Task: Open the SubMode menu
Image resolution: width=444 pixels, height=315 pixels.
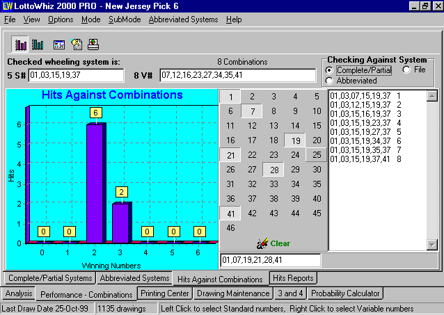Action: click(125, 19)
